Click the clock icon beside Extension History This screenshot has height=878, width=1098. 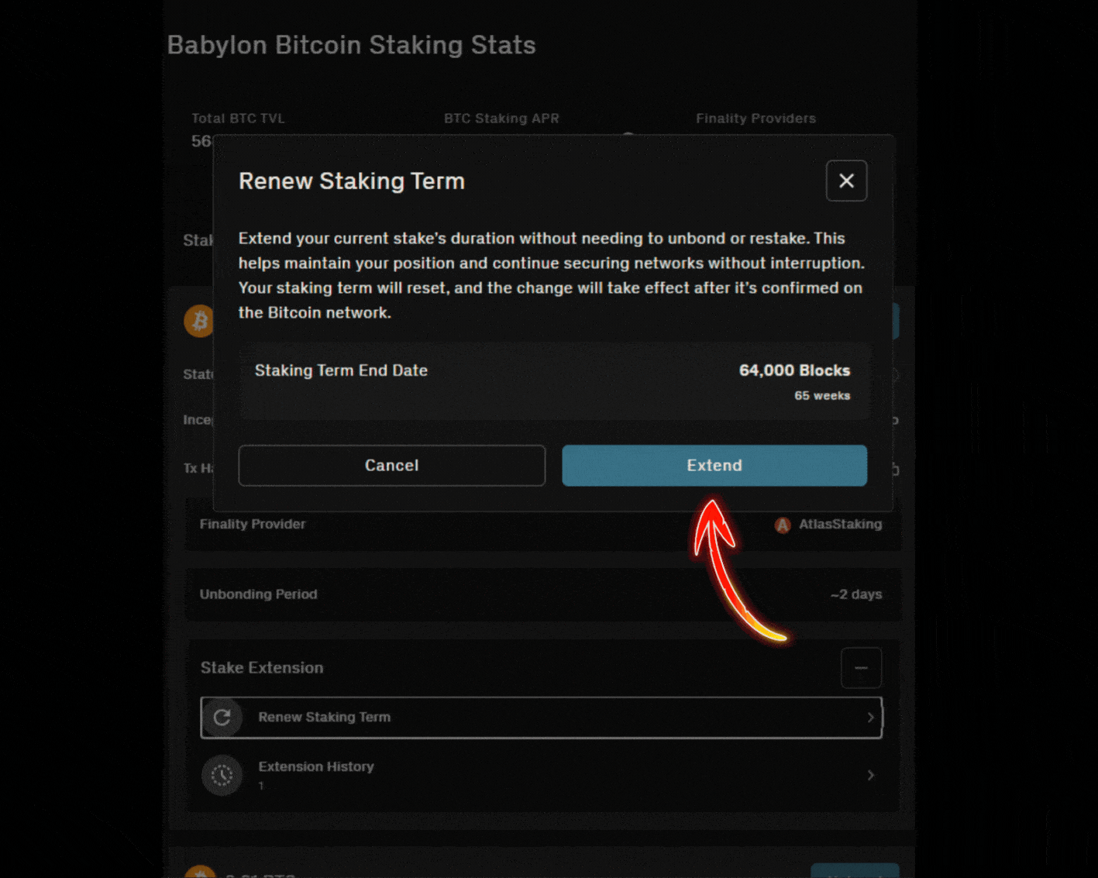tap(222, 775)
